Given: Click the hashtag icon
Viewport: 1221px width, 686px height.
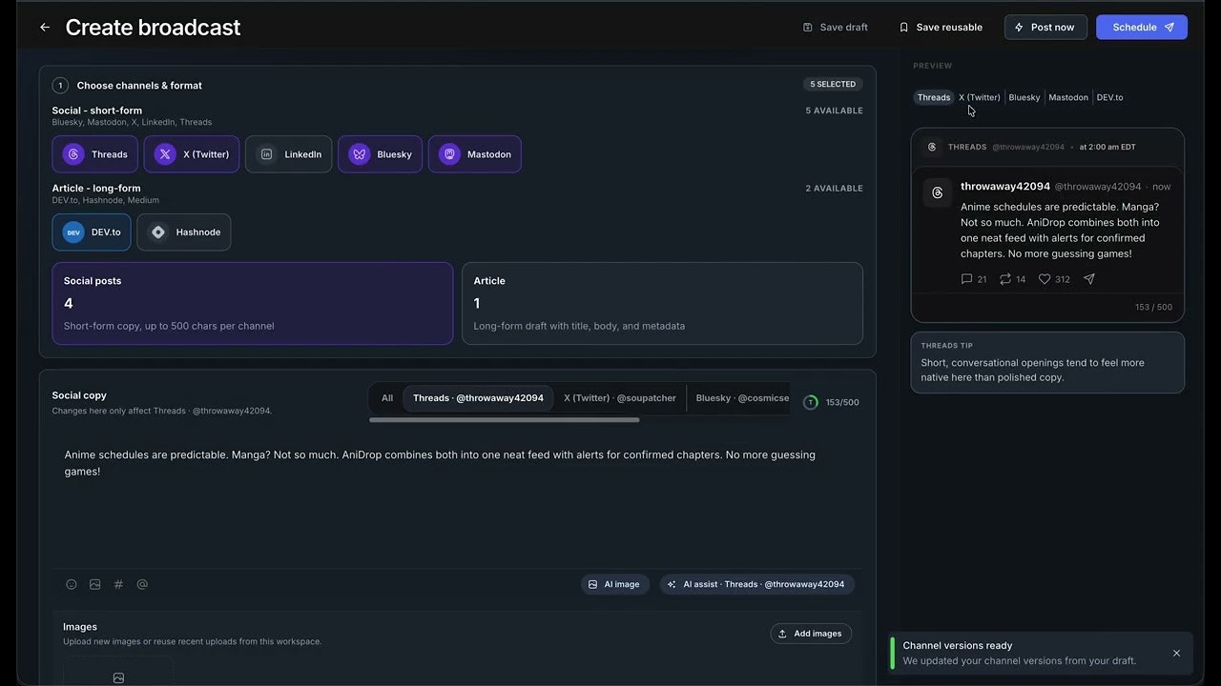Looking at the screenshot, I should pyautogui.click(x=118, y=585).
